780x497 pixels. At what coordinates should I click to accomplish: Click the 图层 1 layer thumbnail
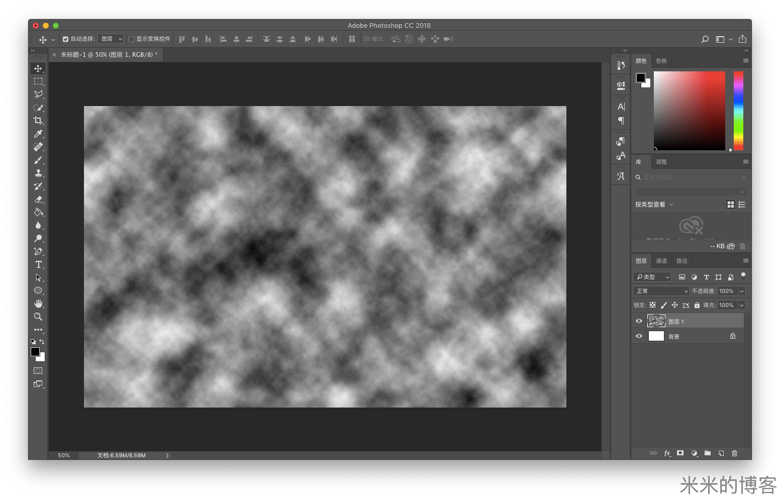(656, 321)
